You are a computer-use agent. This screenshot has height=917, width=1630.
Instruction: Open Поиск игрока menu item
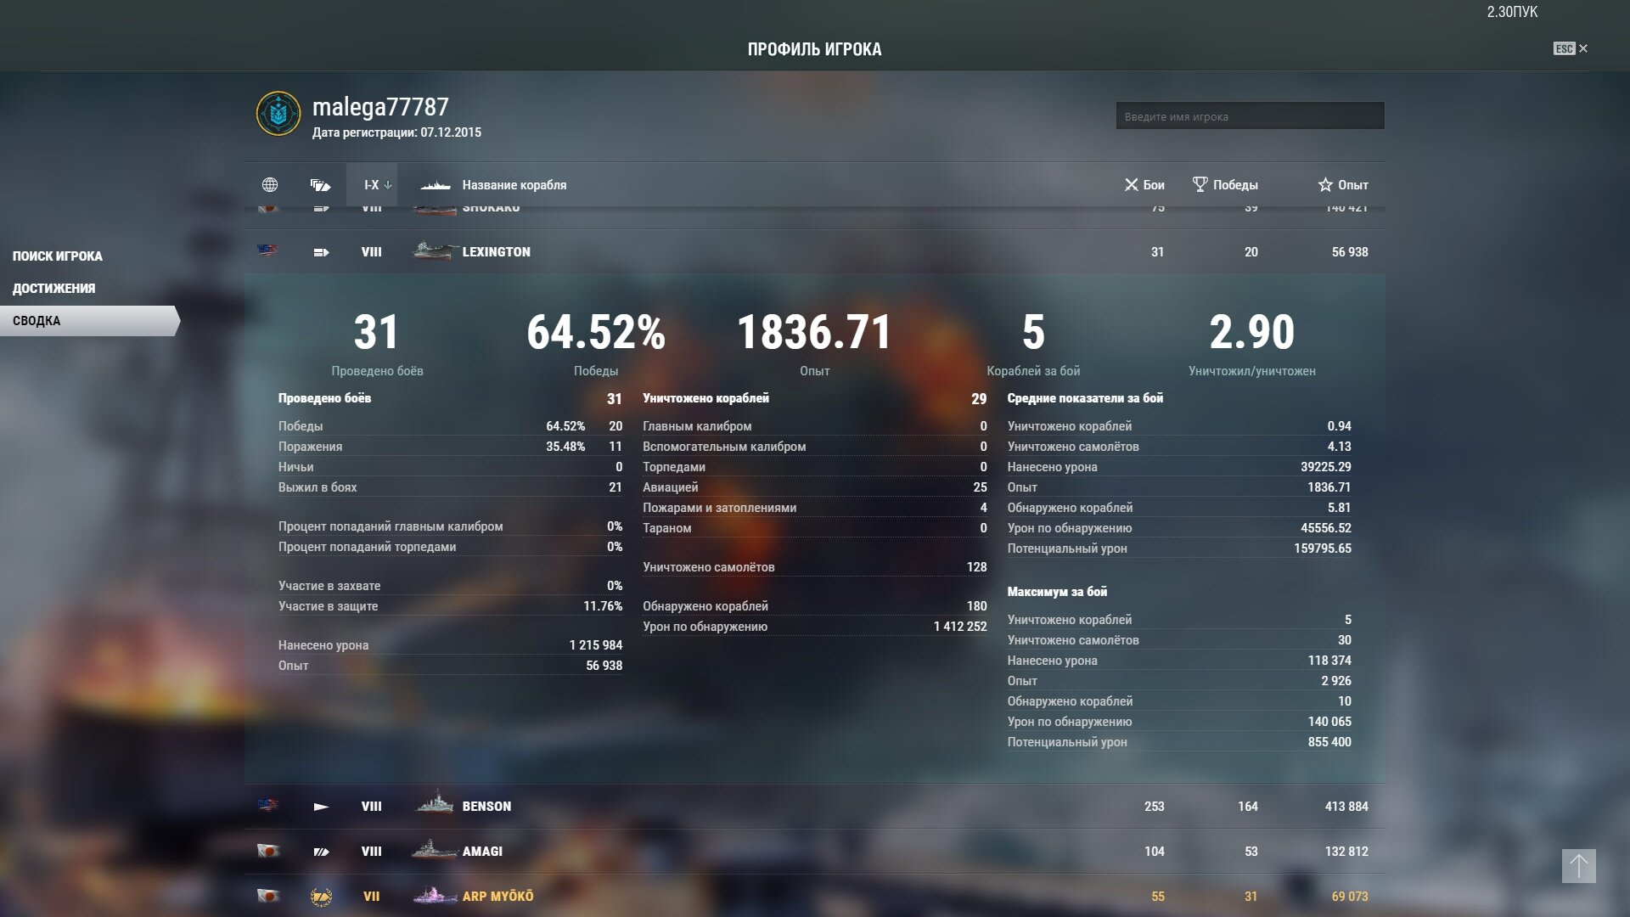pyautogui.click(x=58, y=256)
